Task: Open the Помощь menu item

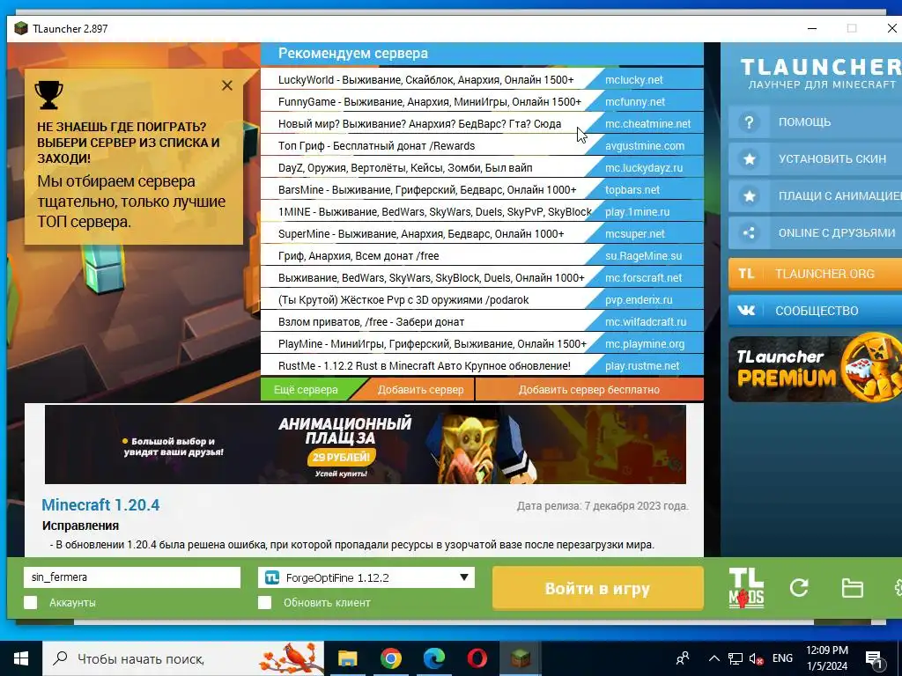Action: coord(815,121)
